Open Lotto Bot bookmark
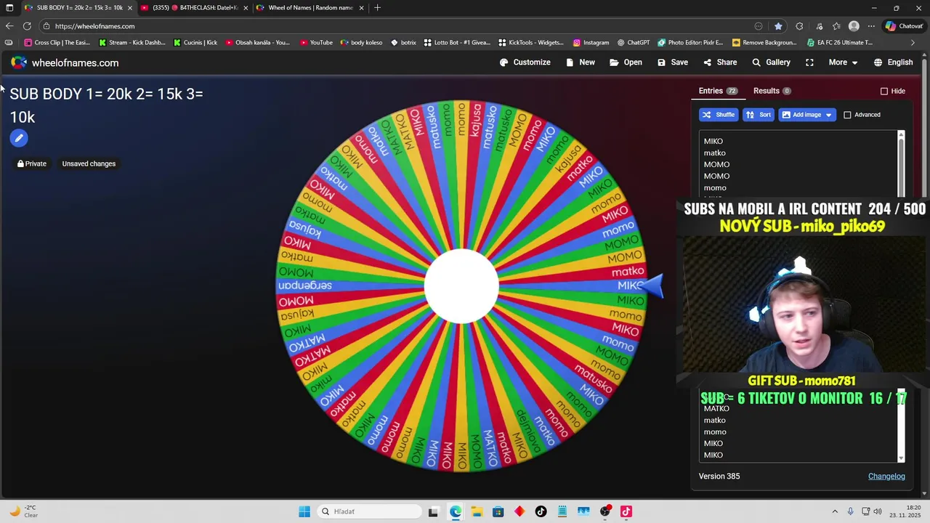Image resolution: width=930 pixels, height=523 pixels. [457, 43]
